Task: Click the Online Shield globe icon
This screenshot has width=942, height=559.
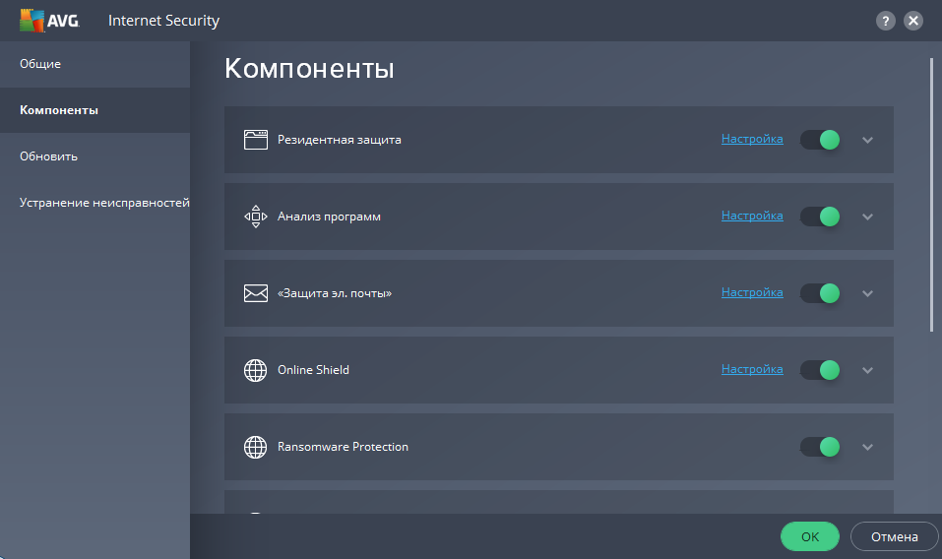Action: (255, 370)
